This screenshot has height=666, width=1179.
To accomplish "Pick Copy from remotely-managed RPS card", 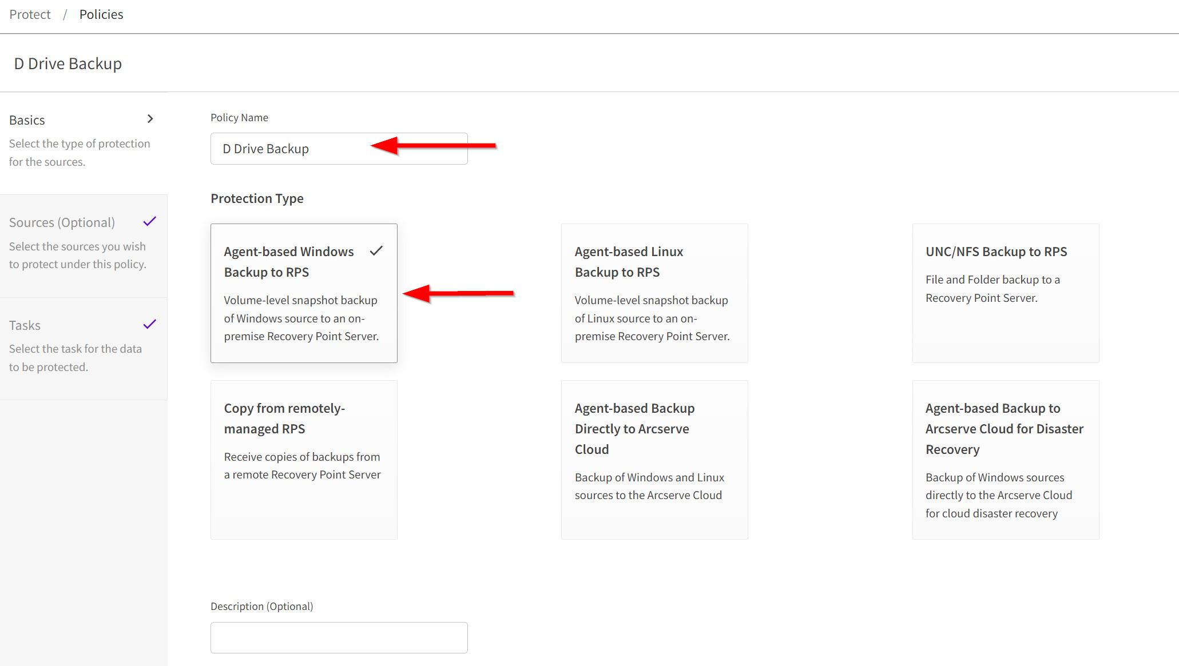I will click(304, 460).
